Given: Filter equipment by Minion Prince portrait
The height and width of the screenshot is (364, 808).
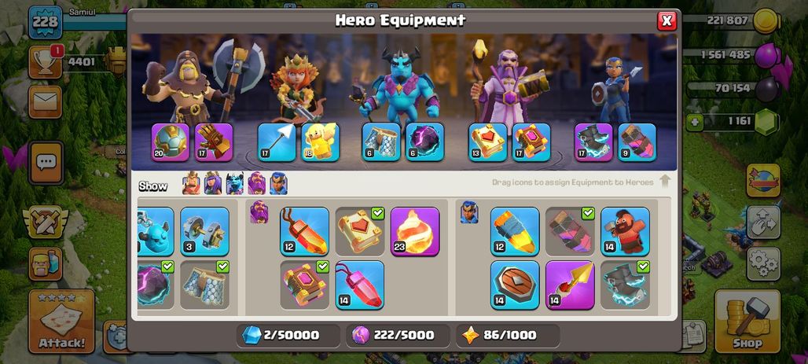Looking at the screenshot, I should [234, 183].
